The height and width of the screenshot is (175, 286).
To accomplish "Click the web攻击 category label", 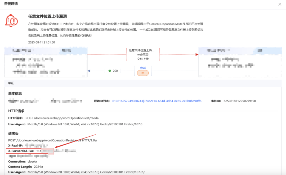I will [x=143, y=54].
